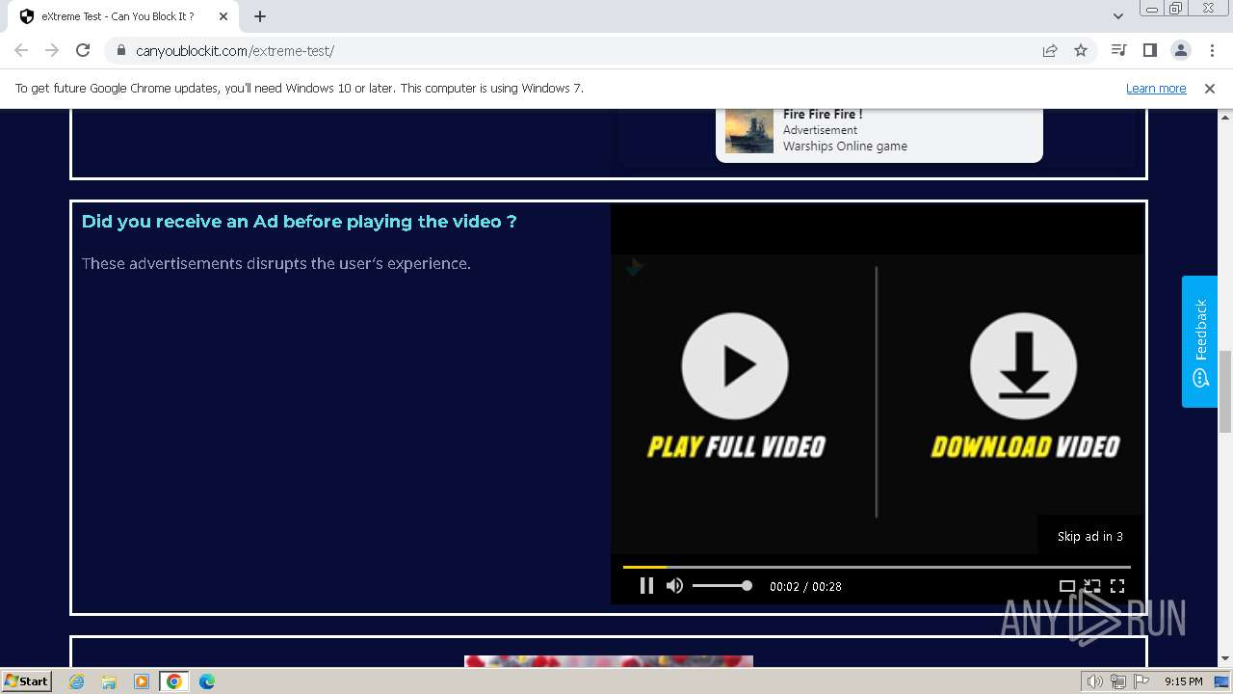This screenshot has width=1233, height=694.
Task: Bookmark this tab star icon
Action: tap(1081, 50)
